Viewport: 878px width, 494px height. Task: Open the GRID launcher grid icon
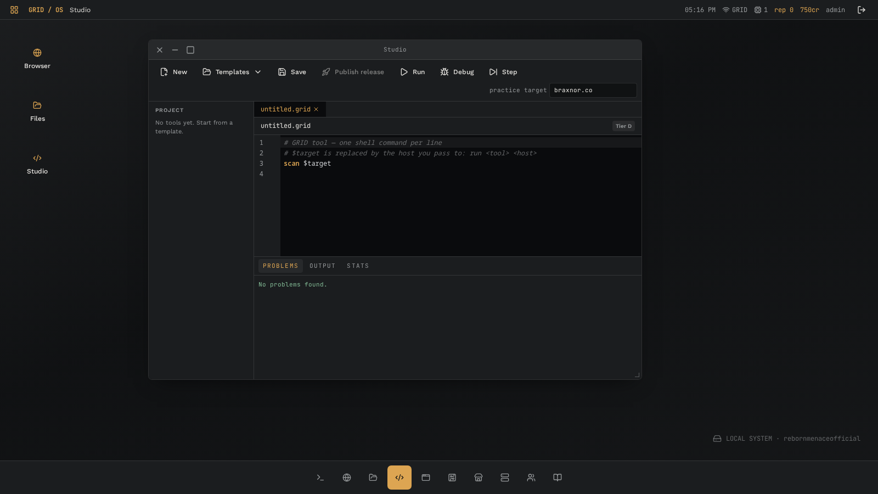(x=14, y=10)
